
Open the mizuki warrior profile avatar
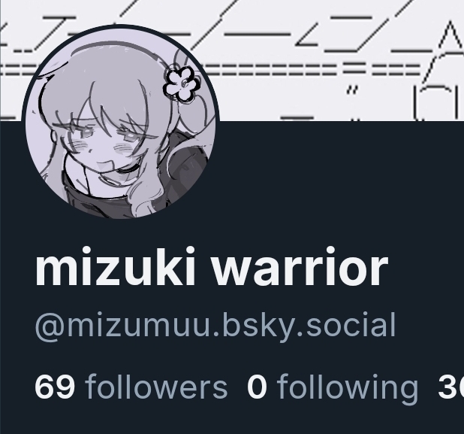point(121,122)
